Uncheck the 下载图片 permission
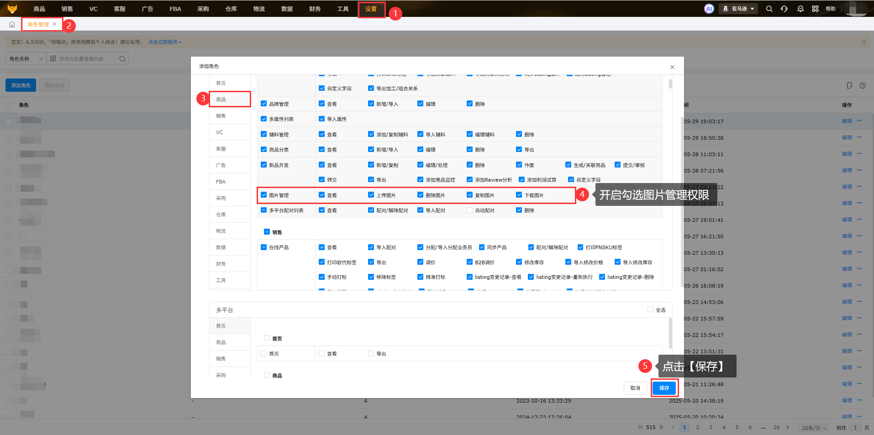874x435 pixels. tap(519, 195)
